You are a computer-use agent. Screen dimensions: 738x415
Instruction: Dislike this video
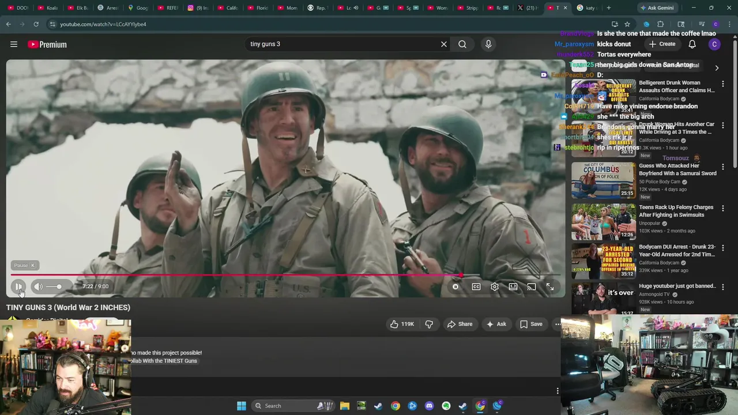click(x=429, y=324)
